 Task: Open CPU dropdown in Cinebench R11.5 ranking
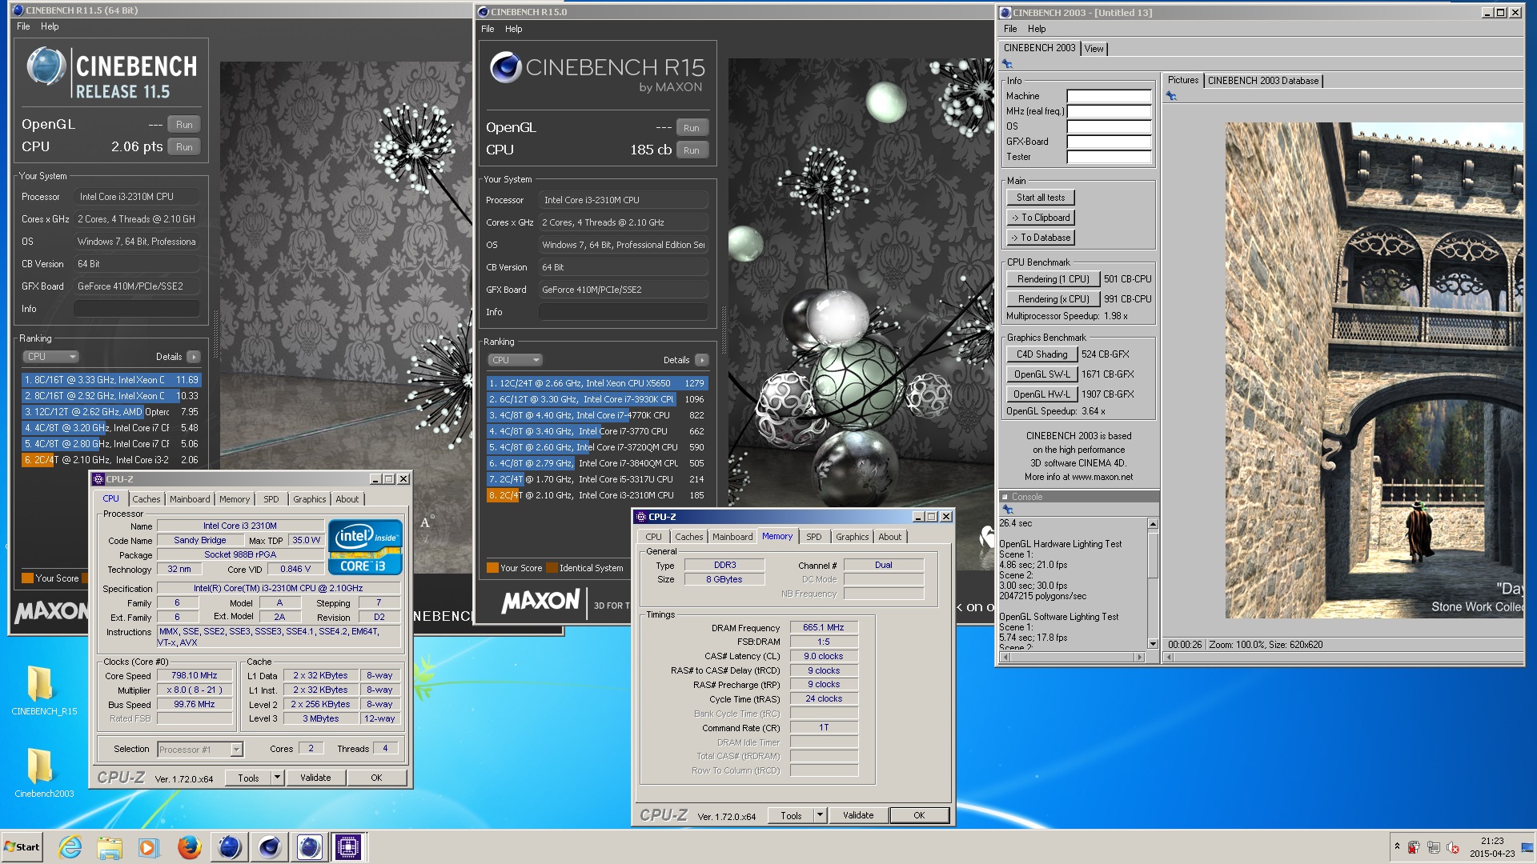(50, 357)
